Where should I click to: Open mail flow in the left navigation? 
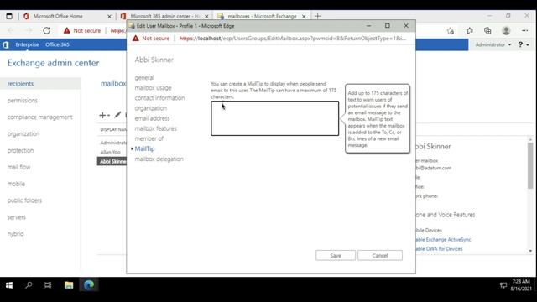point(18,167)
